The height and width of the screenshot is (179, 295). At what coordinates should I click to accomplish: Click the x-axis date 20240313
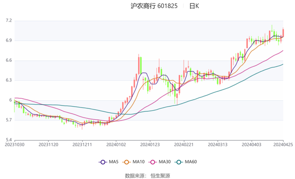(218, 145)
